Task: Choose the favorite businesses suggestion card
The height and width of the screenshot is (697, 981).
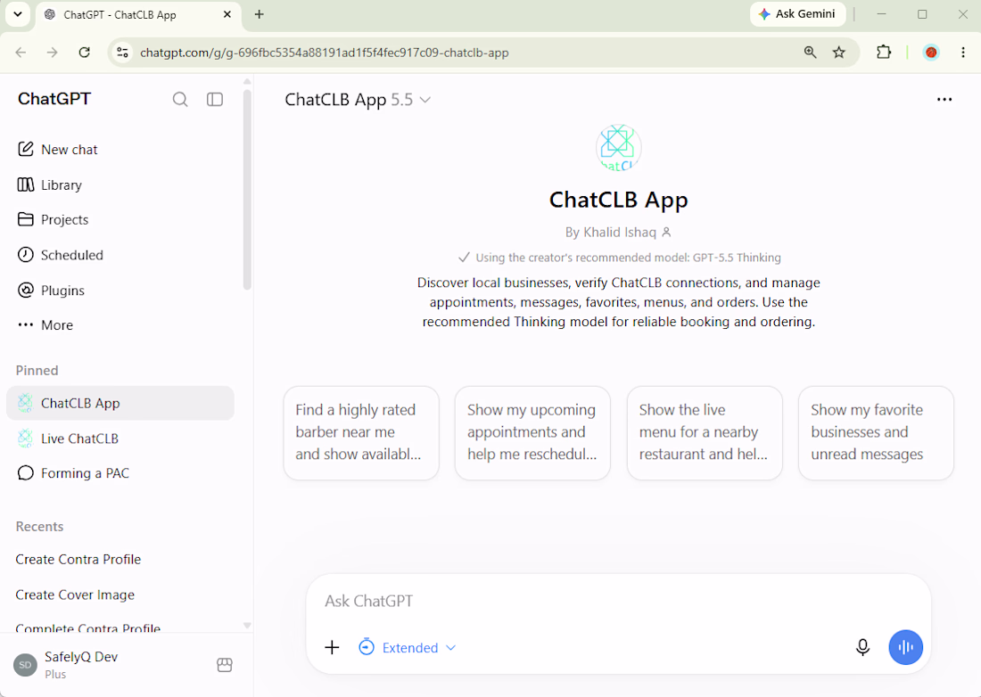Action: 876,432
